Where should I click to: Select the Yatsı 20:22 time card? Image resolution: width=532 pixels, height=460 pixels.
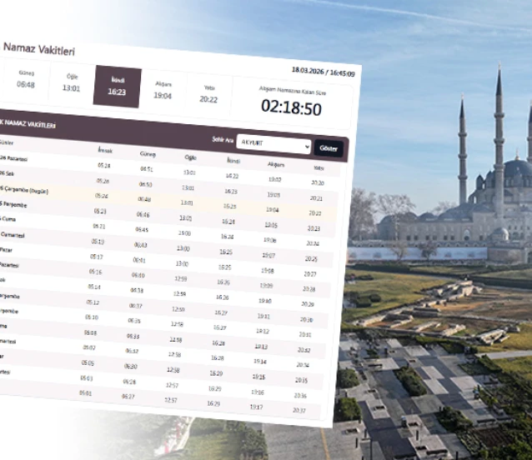click(208, 94)
